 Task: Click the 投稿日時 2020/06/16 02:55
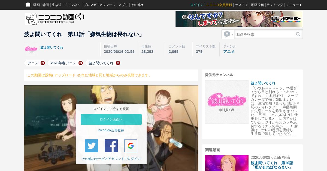point(119,52)
